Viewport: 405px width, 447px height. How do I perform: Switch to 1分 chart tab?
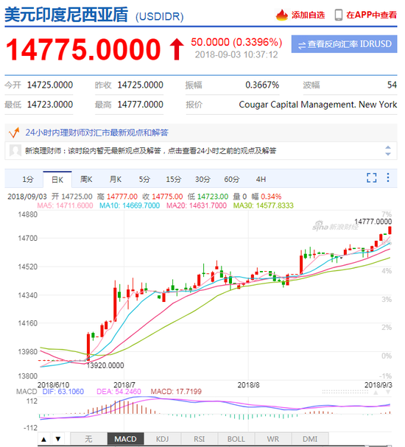point(28,179)
